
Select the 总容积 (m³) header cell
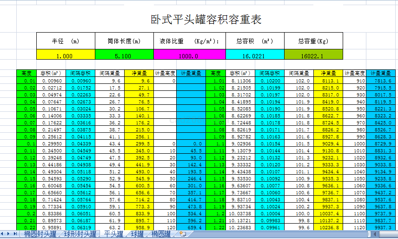pyautogui.click(x=254, y=41)
